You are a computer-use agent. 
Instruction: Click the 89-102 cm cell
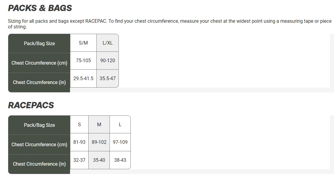(99, 142)
